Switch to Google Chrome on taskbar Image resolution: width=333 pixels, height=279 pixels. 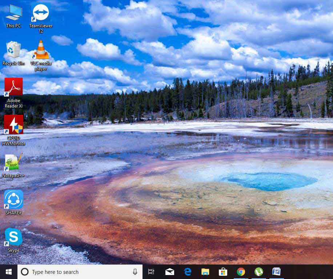tap(241, 272)
